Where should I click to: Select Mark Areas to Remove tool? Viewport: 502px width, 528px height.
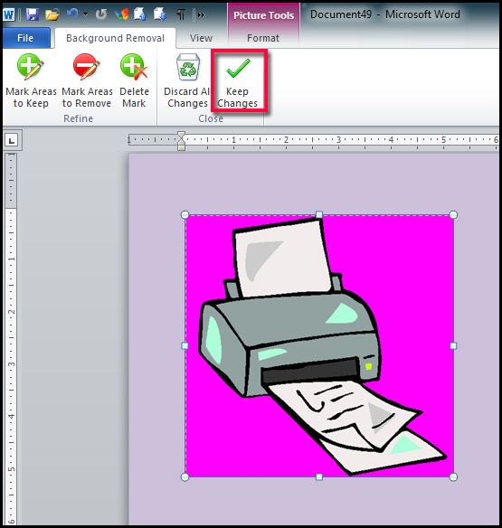(x=87, y=80)
